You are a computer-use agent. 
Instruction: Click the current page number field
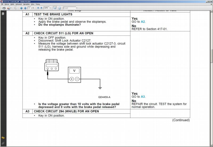pos(29,8)
